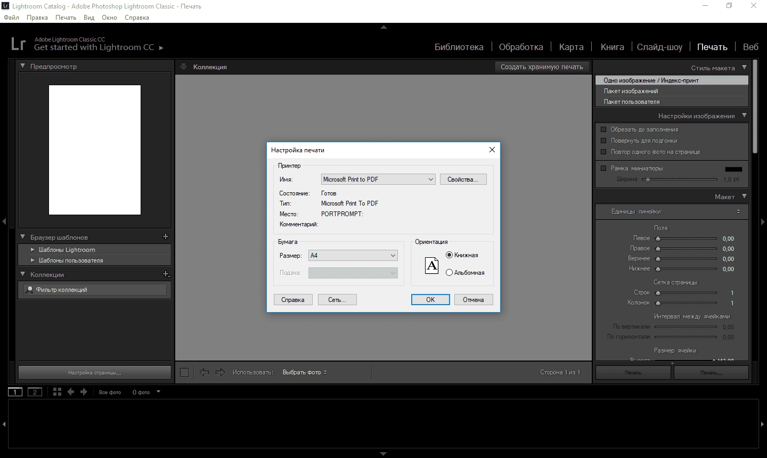Collapse the Предпросмотр panel
767x458 pixels.
[23, 66]
